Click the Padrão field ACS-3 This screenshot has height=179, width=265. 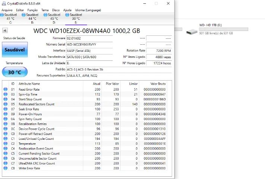119,69
